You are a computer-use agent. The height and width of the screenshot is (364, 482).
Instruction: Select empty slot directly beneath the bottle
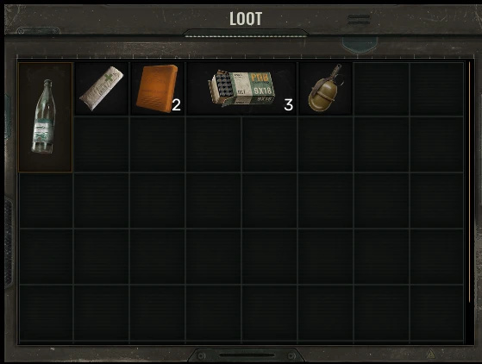pos(46,201)
